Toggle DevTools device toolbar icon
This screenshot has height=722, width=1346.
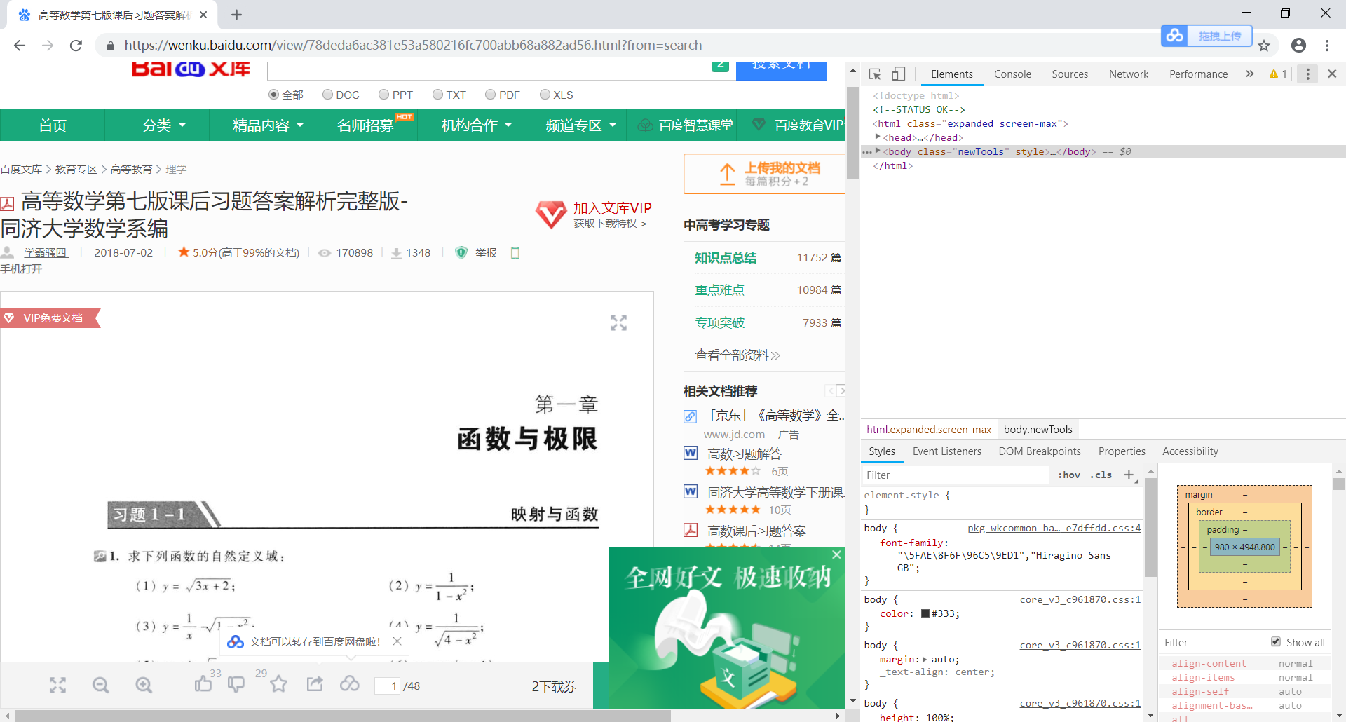(x=898, y=74)
